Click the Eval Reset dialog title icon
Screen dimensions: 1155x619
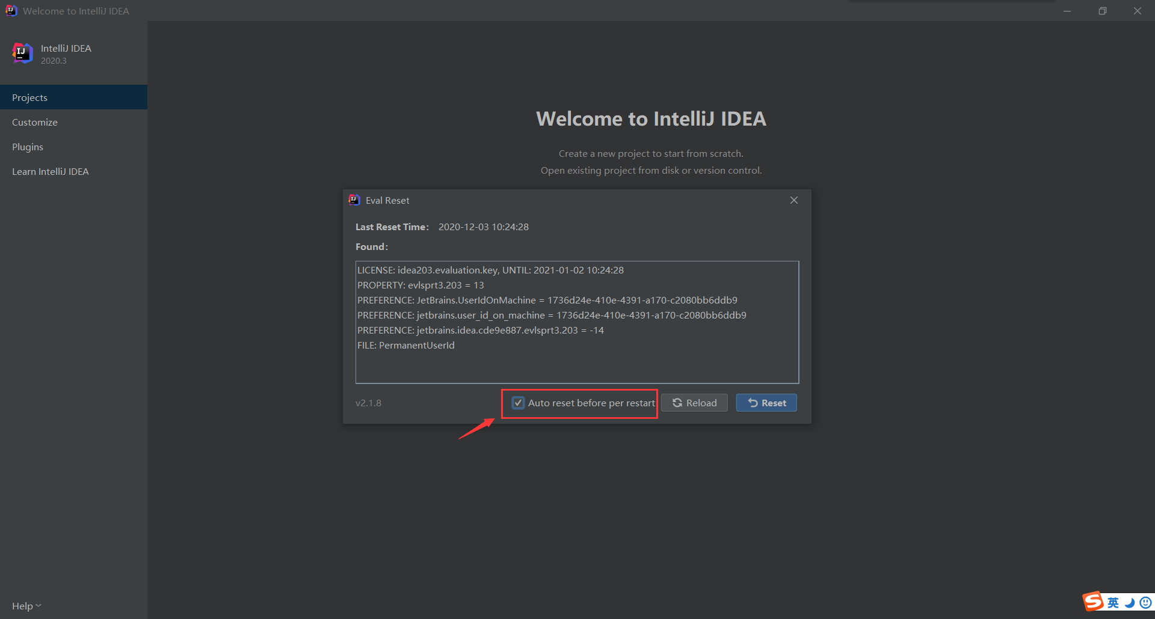(x=354, y=200)
